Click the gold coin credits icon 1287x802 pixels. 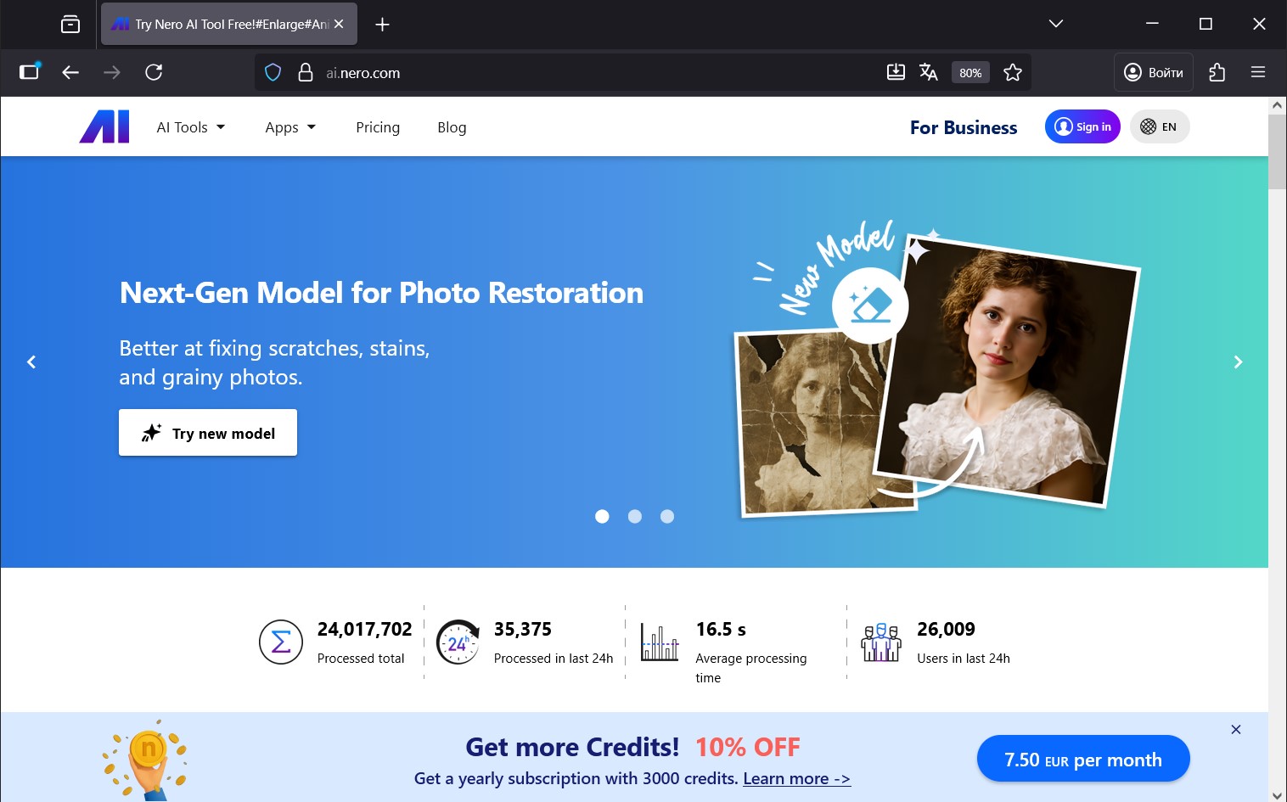tap(146, 760)
